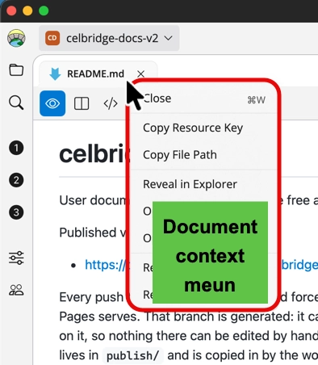Click the green macOS full-screen window button
Viewport: 318px width, 365px height.
click(44, 10)
